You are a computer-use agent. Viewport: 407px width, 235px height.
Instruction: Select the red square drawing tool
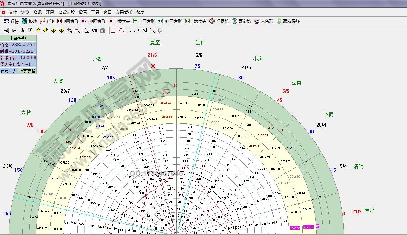(x=113, y=30)
